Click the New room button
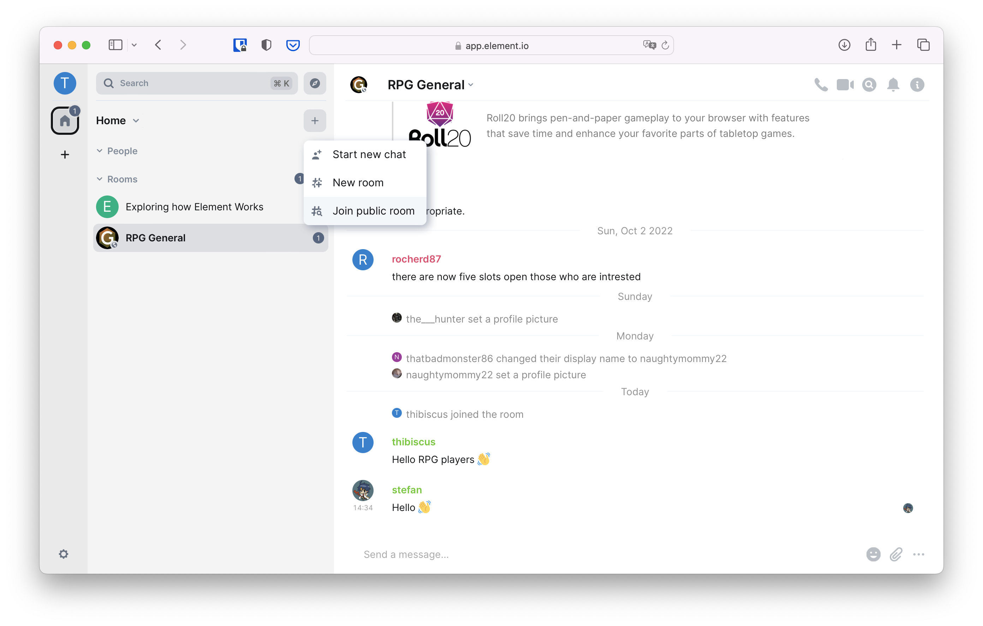 358,183
